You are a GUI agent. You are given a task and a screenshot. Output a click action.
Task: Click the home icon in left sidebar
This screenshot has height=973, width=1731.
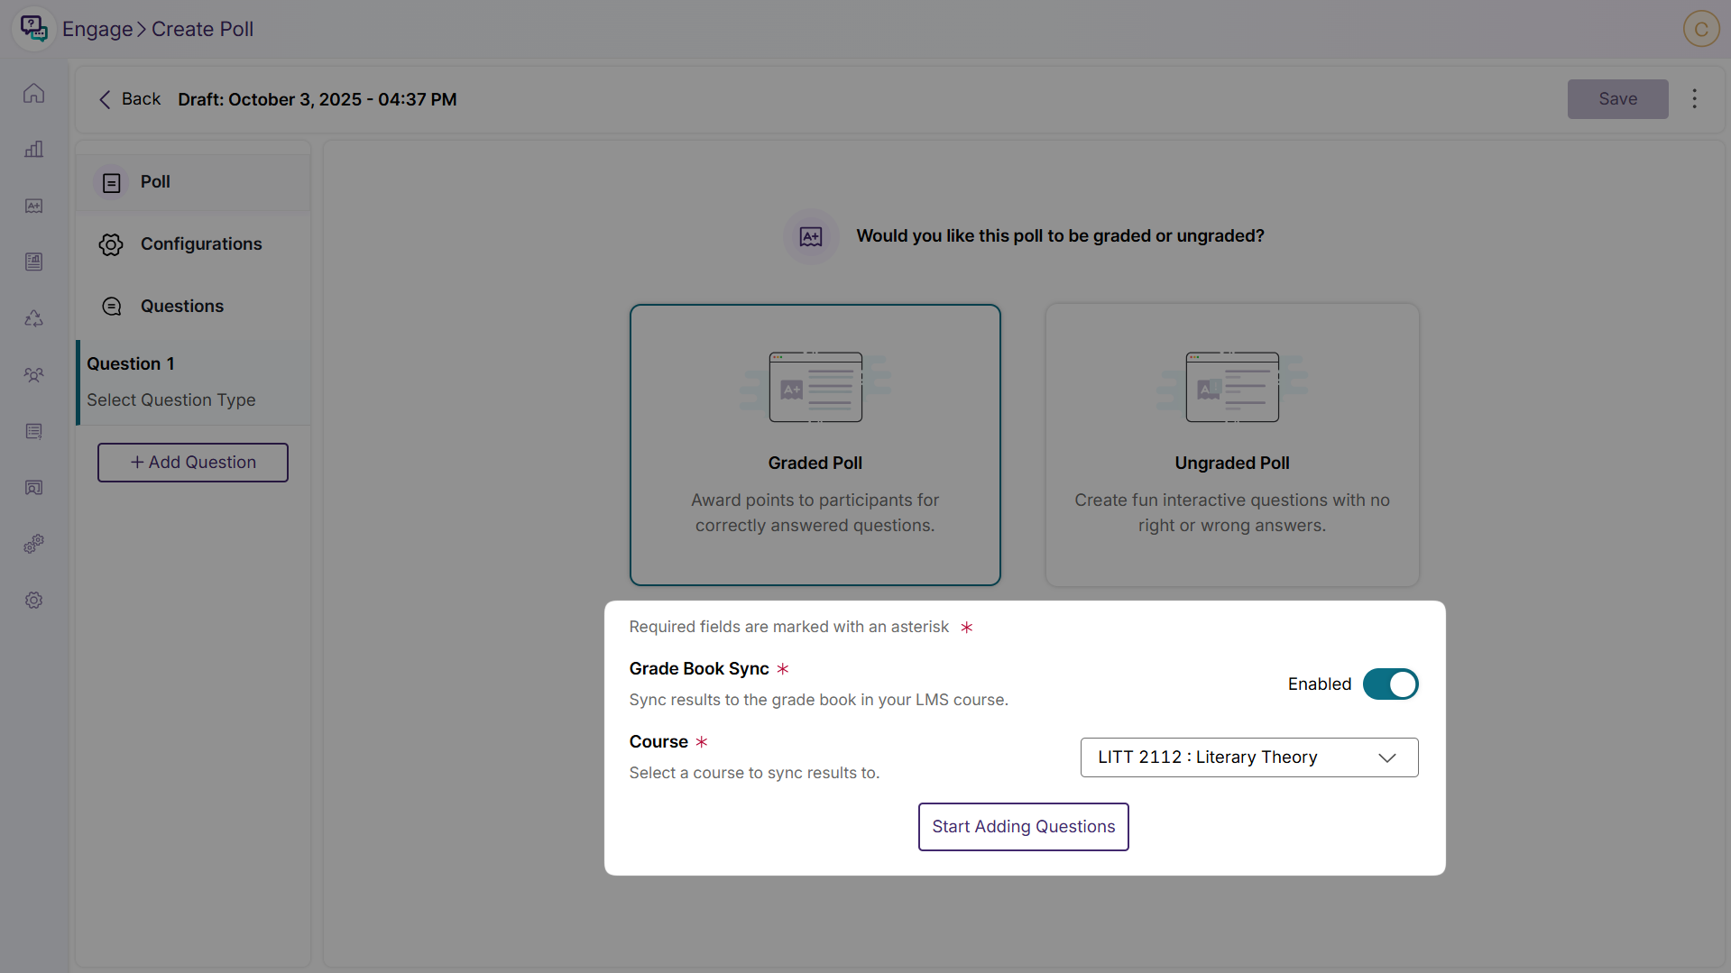click(x=33, y=94)
